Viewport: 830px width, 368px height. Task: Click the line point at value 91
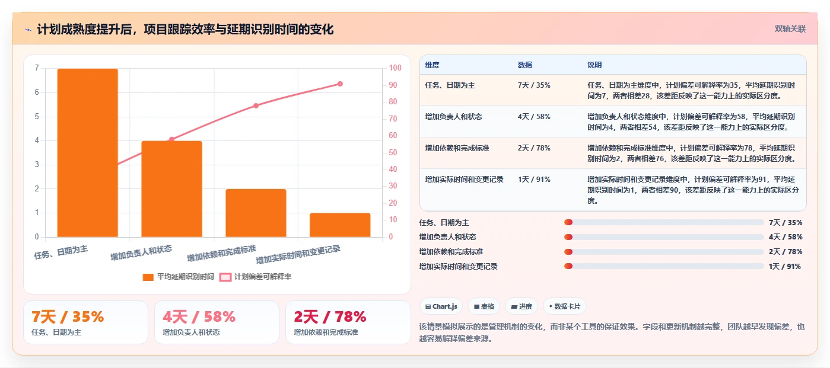pyautogui.click(x=340, y=84)
